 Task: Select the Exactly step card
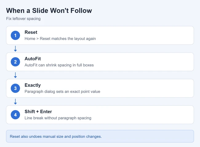pos(100,88)
